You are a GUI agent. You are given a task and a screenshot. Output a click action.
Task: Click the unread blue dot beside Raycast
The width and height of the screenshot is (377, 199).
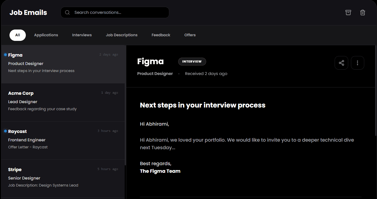pos(5,131)
